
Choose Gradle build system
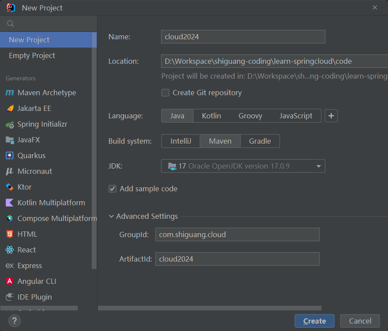tap(260, 141)
